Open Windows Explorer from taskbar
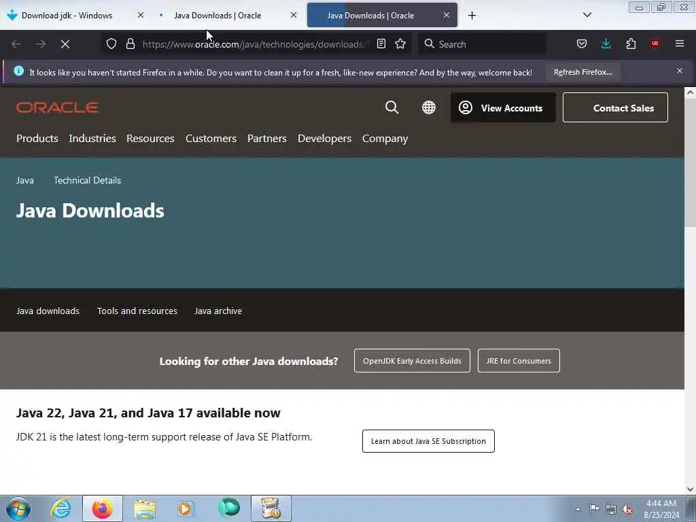696x522 pixels. click(x=145, y=508)
